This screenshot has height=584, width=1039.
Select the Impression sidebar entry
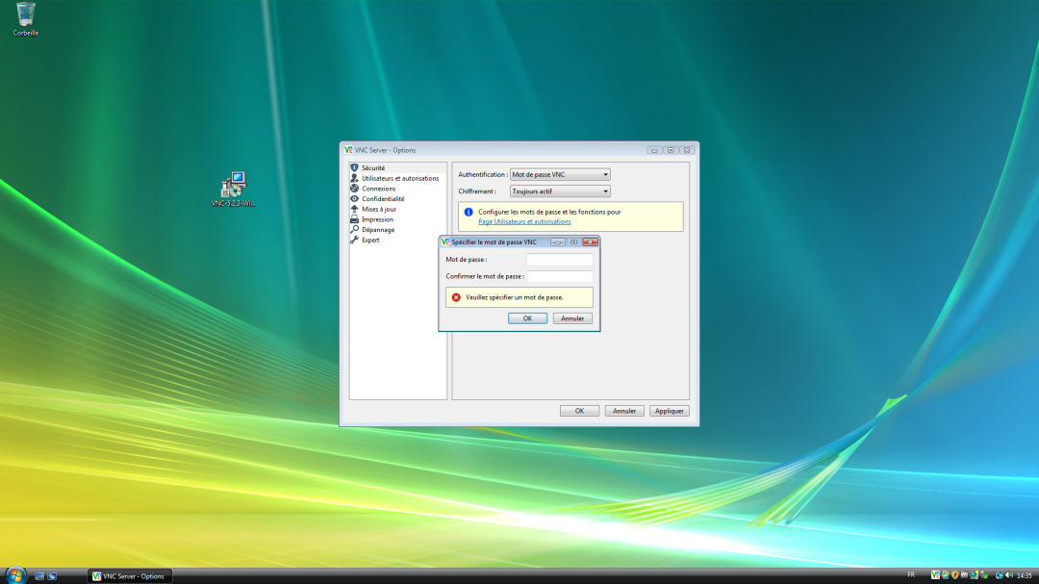coord(377,219)
